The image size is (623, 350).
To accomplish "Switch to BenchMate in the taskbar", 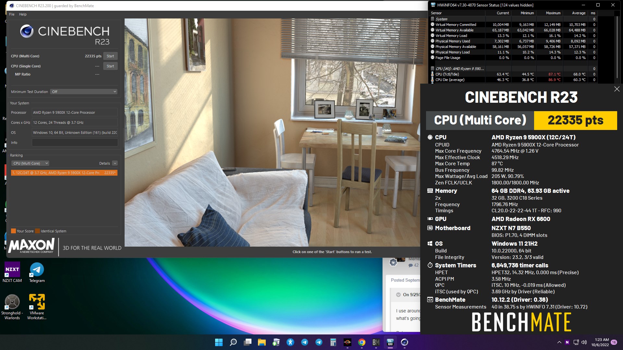I will pyautogui.click(x=376, y=342).
